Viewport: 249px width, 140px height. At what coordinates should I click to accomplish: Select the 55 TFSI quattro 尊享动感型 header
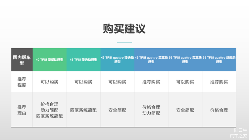185,60
